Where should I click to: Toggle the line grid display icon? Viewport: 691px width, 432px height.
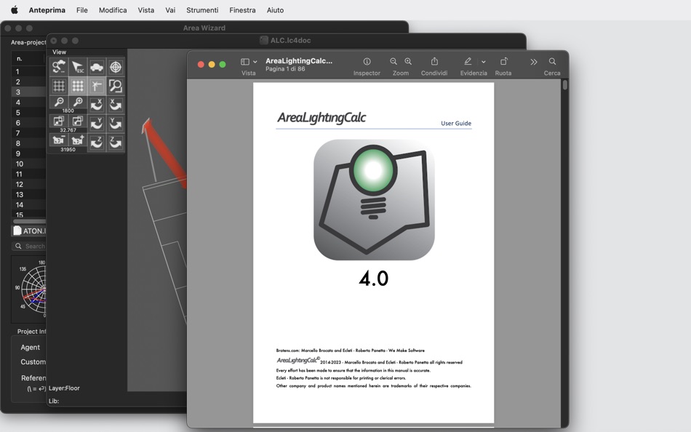click(59, 86)
